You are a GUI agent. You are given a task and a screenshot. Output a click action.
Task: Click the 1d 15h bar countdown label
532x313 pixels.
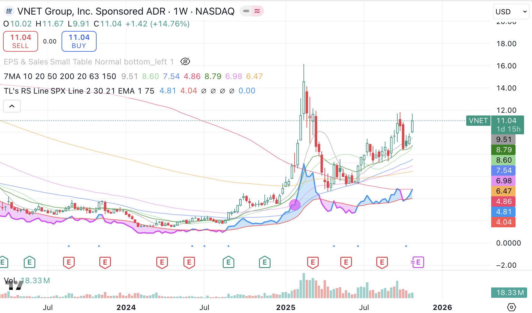[x=508, y=129]
